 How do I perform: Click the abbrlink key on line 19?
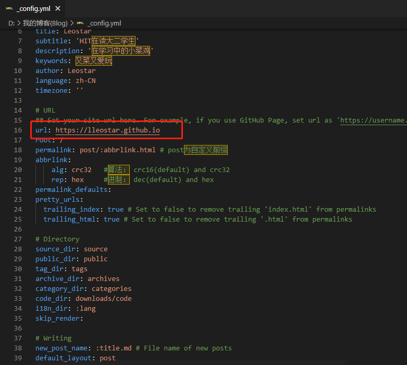coord(52,160)
